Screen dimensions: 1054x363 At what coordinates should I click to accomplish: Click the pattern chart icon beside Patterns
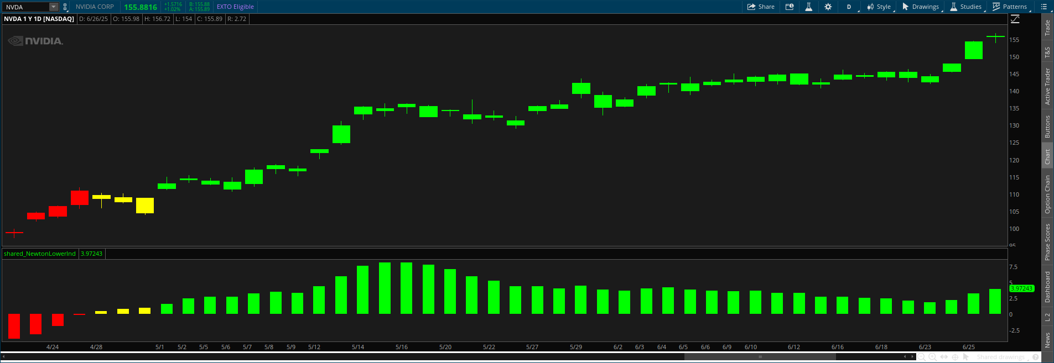click(x=996, y=7)
